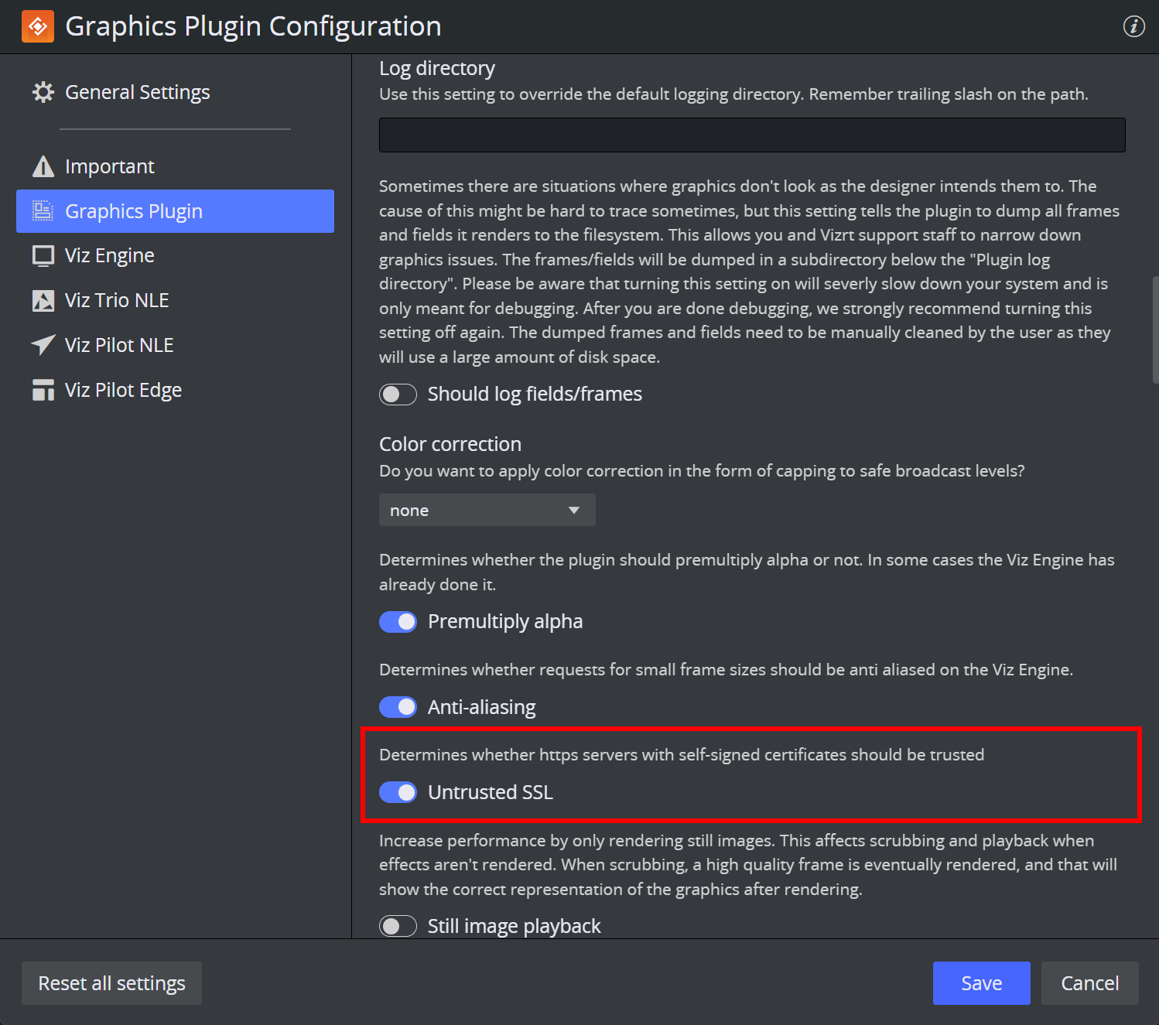Click the Graphics Plugin Configuration title
The image size is (1159, 1025).
pyautogui.click(x=253, y=26)
